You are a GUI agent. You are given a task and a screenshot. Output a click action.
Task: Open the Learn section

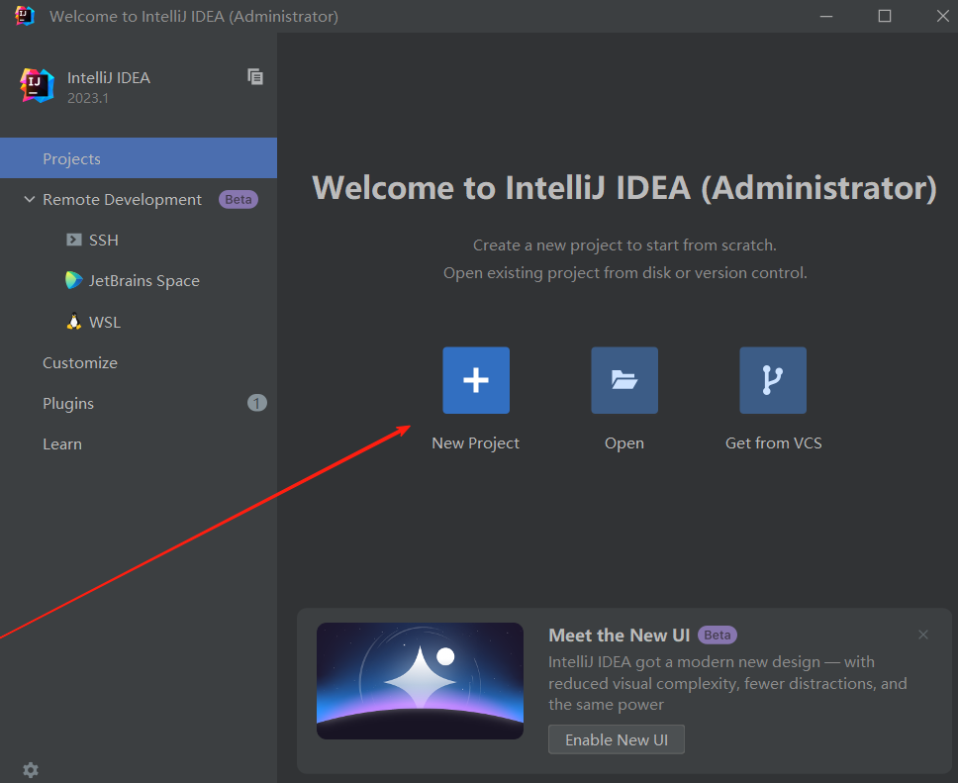62,444
